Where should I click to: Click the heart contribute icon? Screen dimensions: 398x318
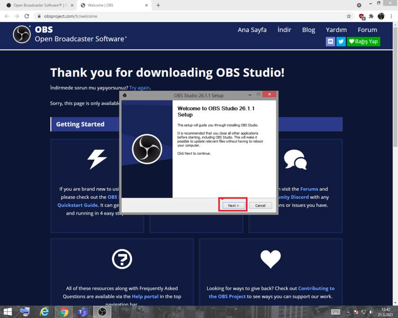point(271,259)
